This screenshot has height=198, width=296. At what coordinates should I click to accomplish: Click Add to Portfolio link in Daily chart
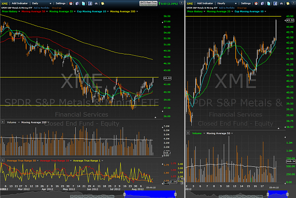click(41, 8)
